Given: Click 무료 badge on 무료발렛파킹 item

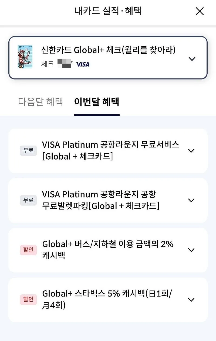Looking at the screenshot, I should click(28, 200).
